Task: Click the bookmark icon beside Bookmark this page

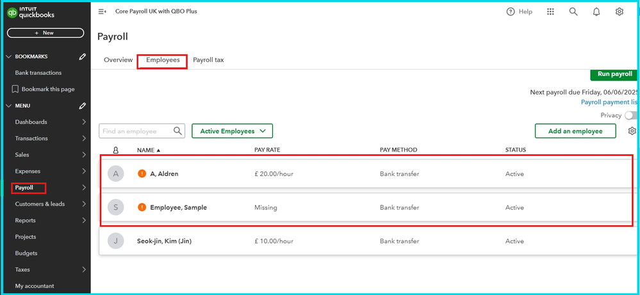Action: [15, 89]
